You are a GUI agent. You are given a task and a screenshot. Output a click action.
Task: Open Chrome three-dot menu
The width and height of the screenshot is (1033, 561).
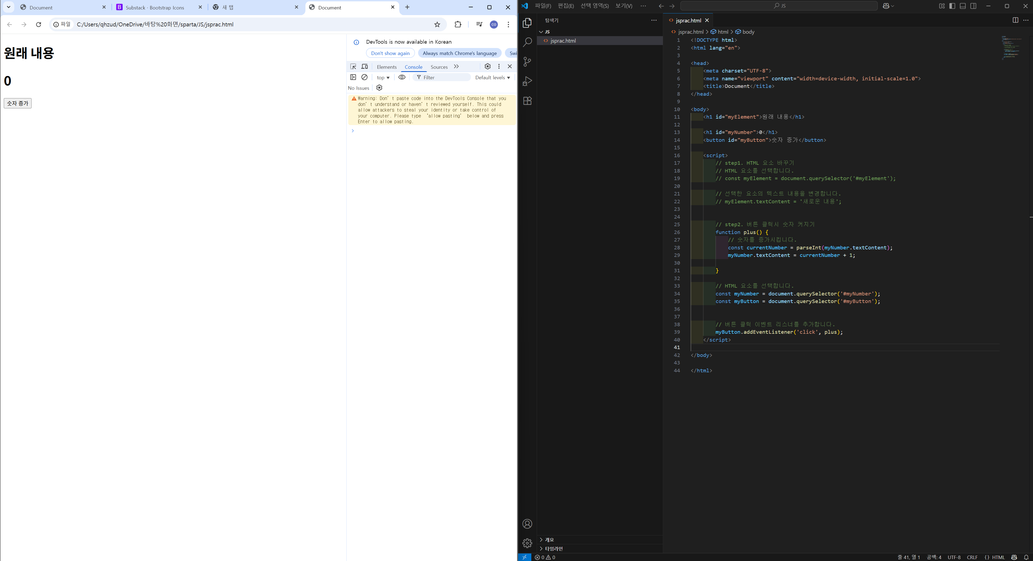(x=508, y=25)
